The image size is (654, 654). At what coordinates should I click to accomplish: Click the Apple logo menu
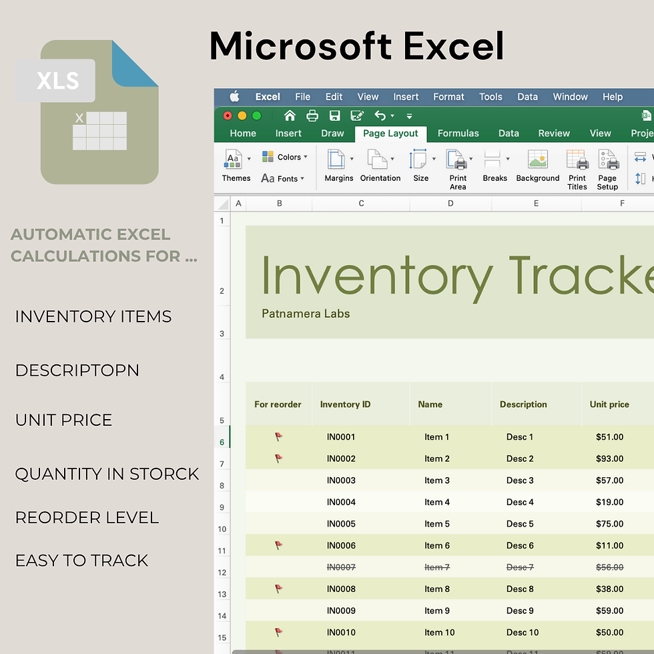click(234, 97)
